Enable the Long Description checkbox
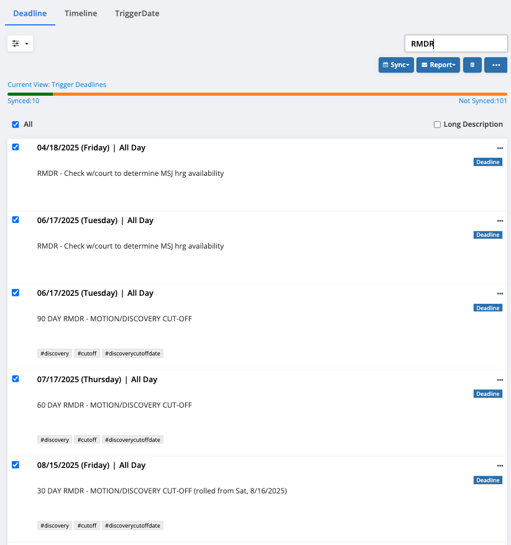The width and height of the screenshot is (511, 545). click(437, 124)
